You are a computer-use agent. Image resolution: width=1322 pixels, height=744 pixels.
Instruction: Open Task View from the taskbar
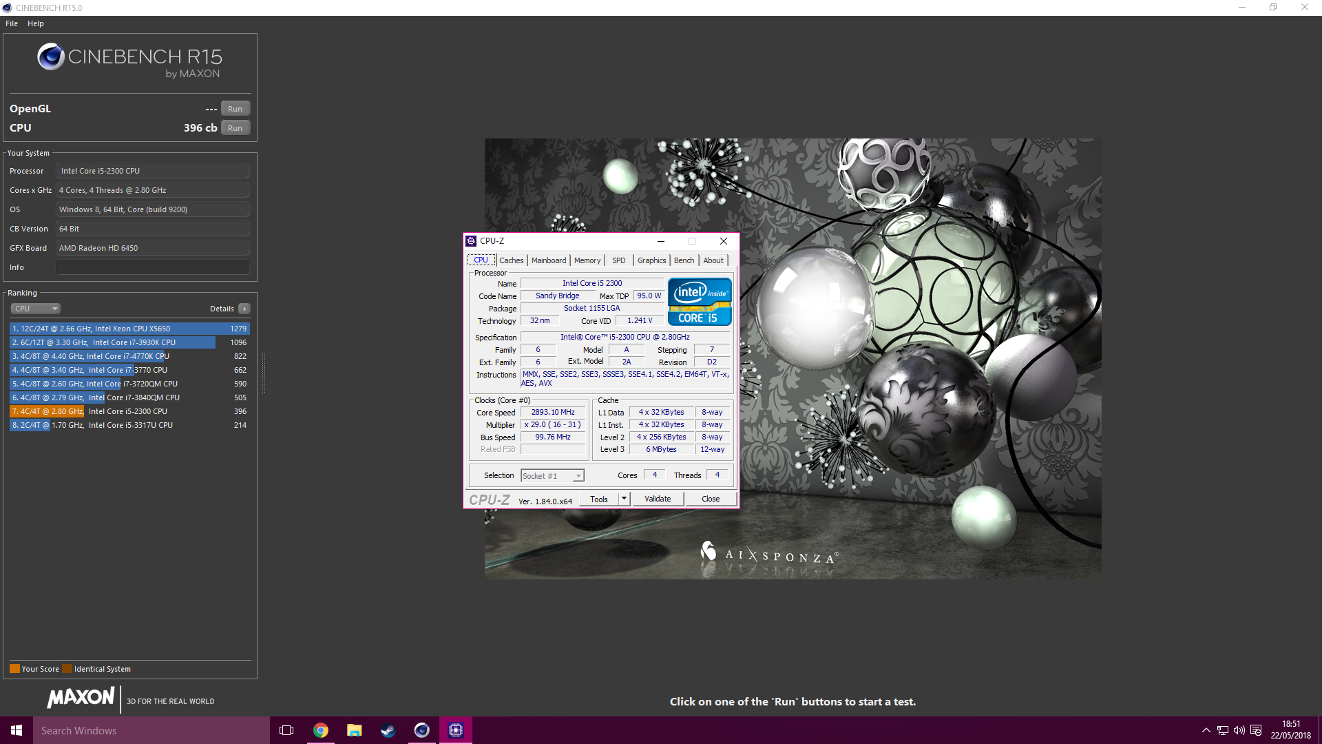pyautogui.click(x=286, y=730)
